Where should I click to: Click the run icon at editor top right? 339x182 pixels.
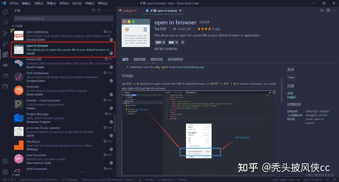[322, 10]
